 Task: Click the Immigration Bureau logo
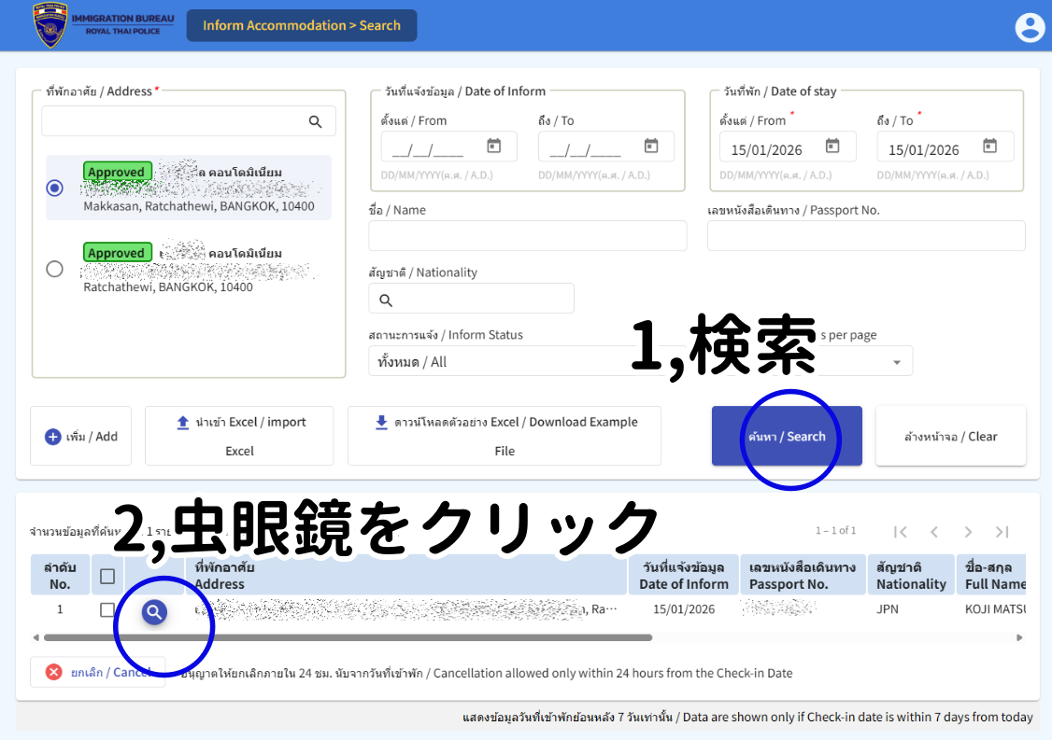point(50,26)
